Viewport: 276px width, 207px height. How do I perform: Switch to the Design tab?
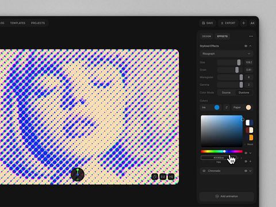click(206, 36)
